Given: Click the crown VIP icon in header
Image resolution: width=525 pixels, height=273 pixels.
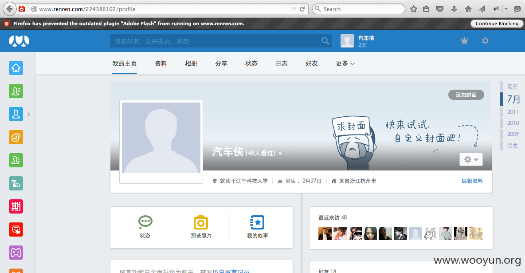Looking at the screenshot, I should click(x=464, y=41).
